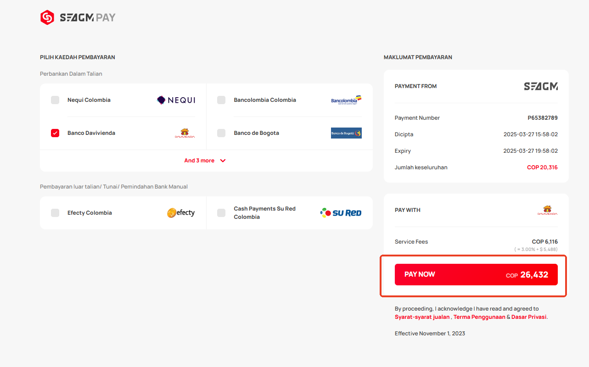This screenshot has width=589, height=367.
Task: Check the Banco de Bogota checkbox
Action: [x=221, y=133]
